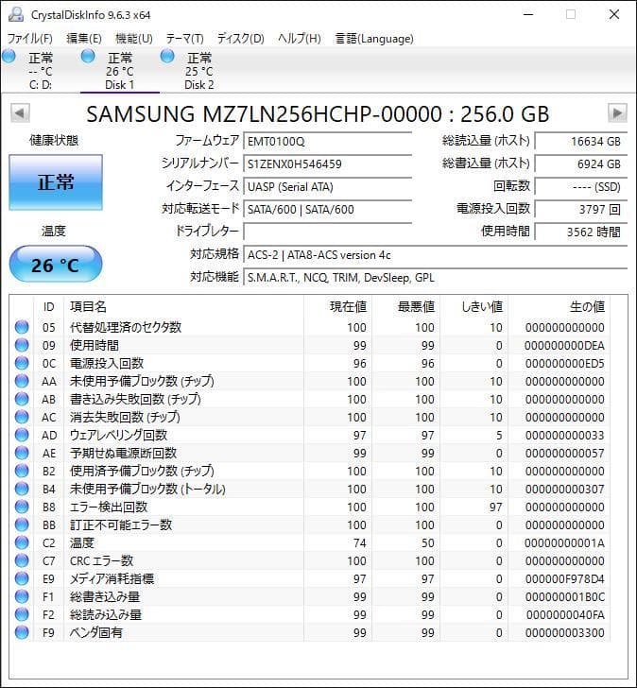The height and width of the screenshot is (688, 637).
Task: Open the 編集(E) menu
Action: (84, 39)
